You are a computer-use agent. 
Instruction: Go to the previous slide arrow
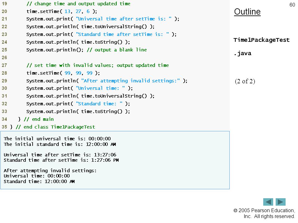point(268,202)
